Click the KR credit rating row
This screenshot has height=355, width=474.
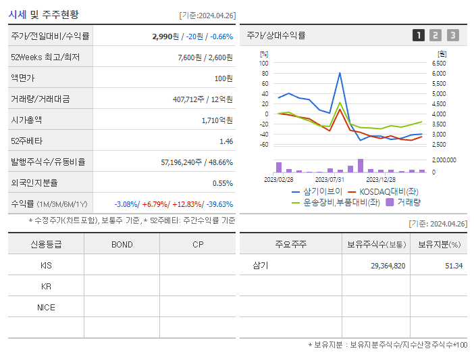point(46,286)
